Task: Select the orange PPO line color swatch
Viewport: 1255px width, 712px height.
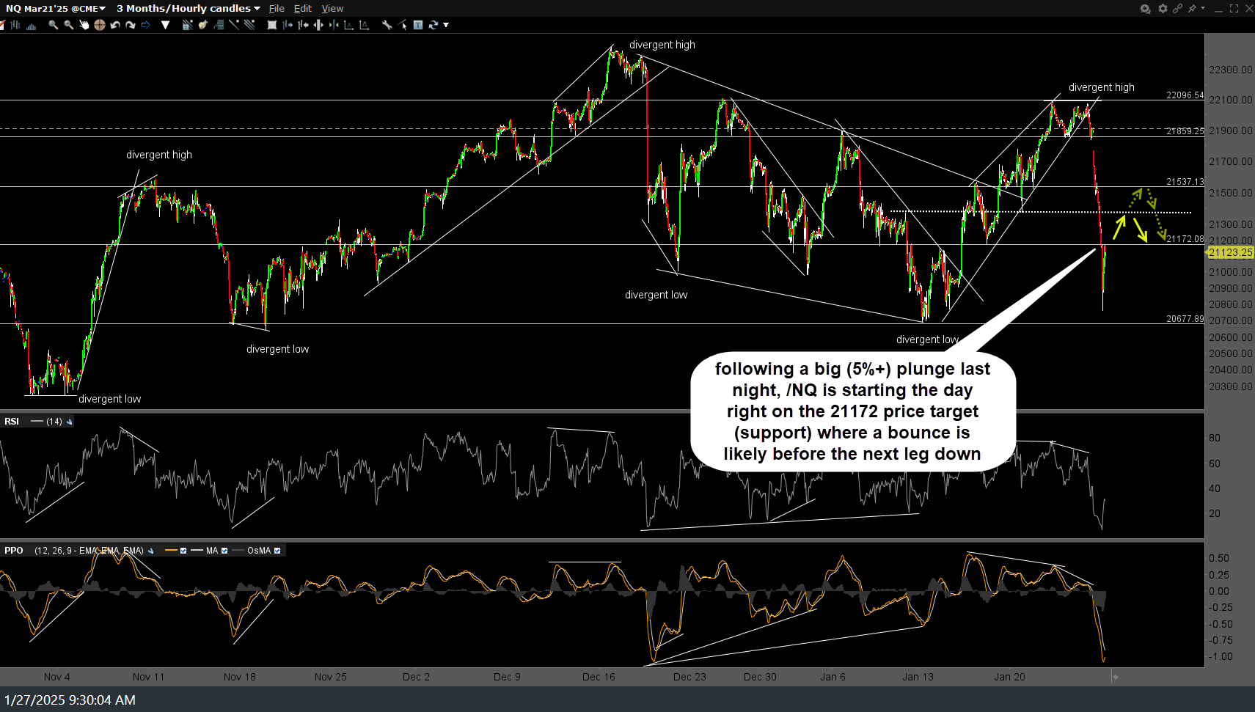Action: click(x=172, y=550)
